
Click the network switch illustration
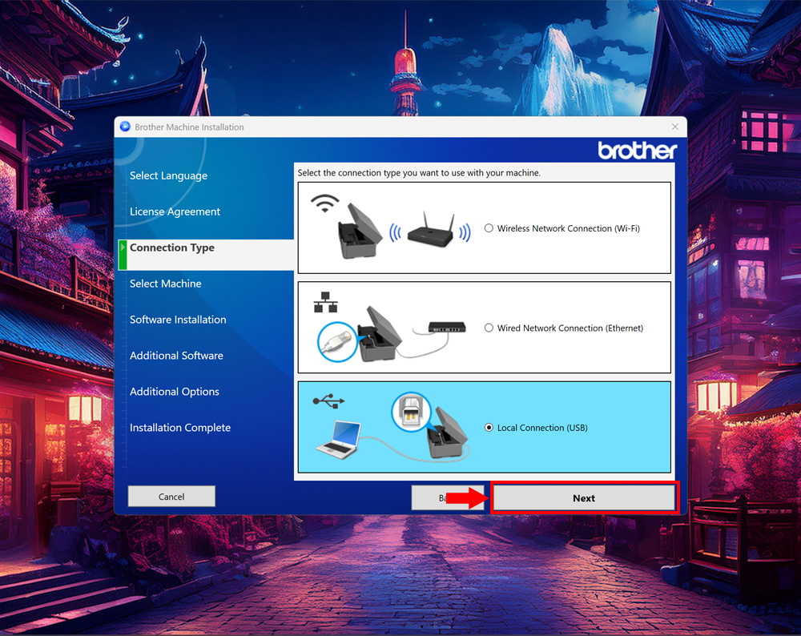point(447,327)
